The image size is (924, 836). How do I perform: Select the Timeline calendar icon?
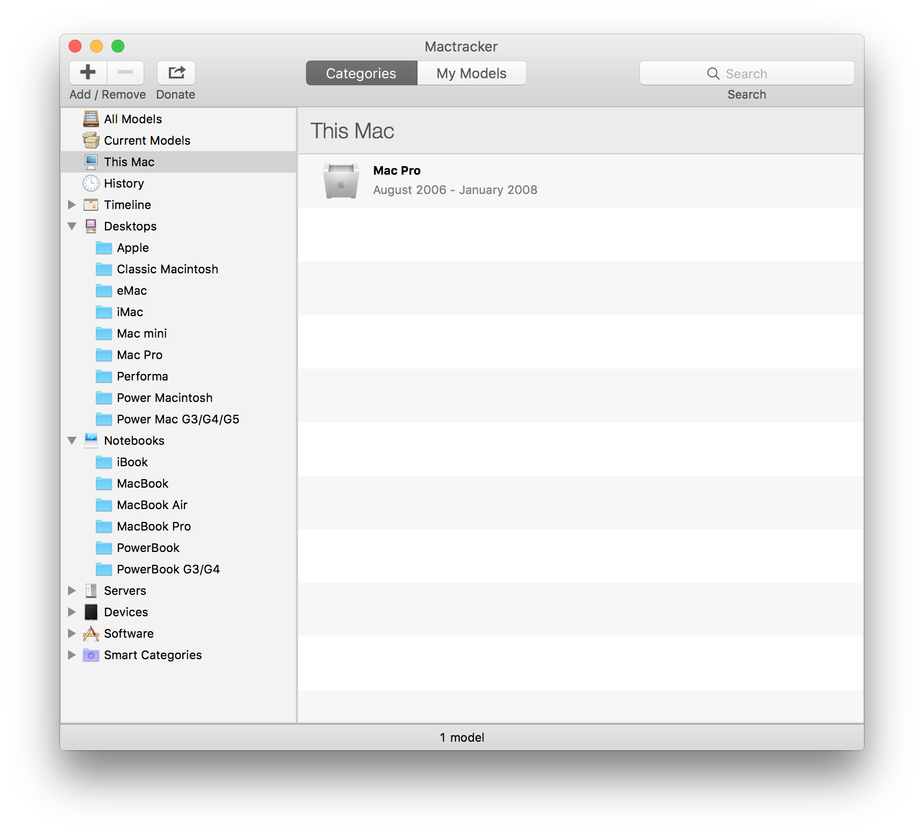[x=91, y=204]
